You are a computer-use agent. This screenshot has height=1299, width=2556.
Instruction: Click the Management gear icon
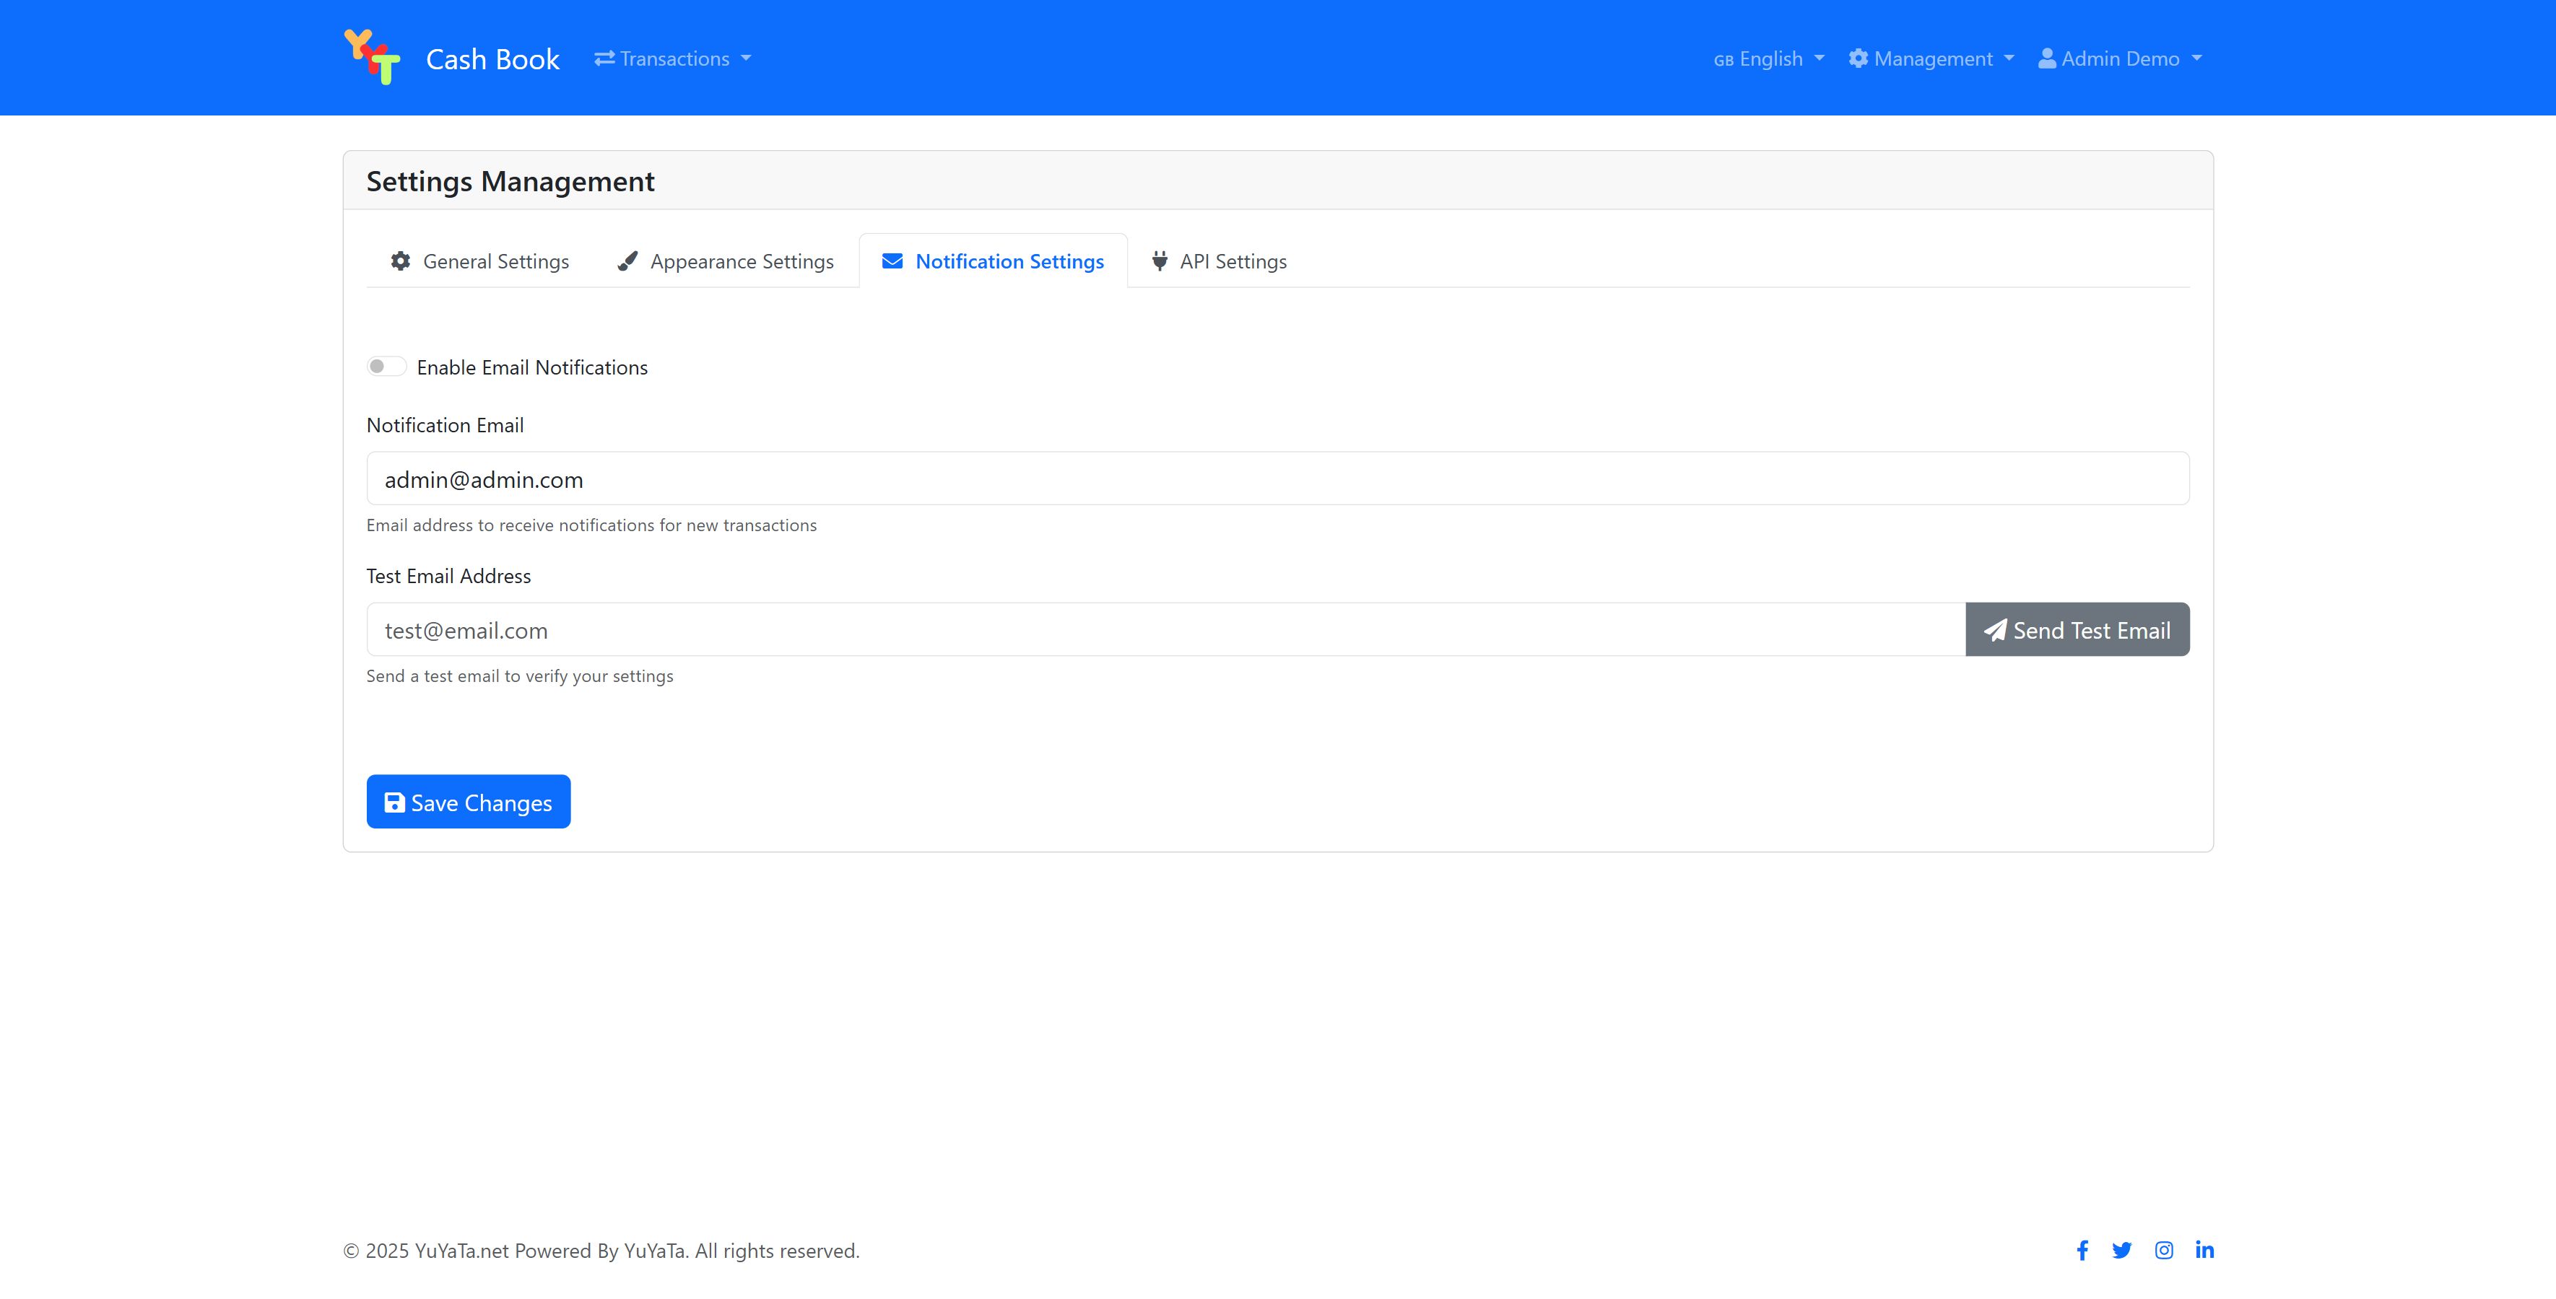1858,58
